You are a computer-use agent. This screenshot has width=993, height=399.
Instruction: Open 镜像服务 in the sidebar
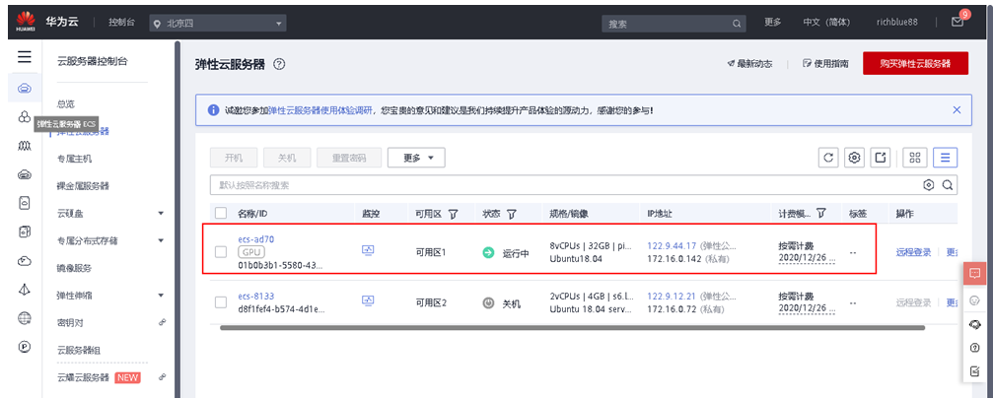click(x=74, y=268)
